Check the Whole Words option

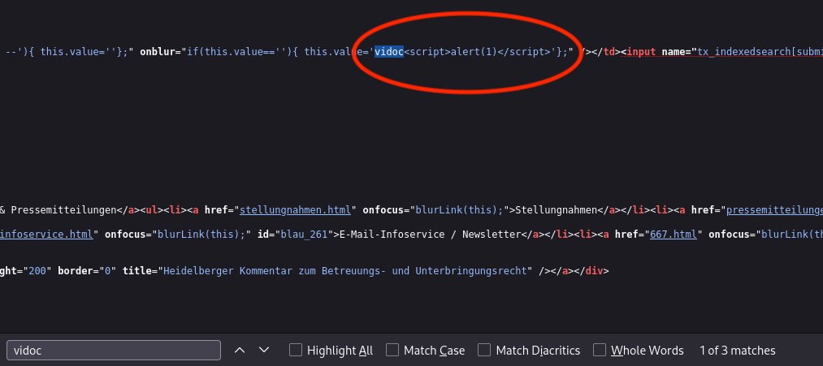[600, 351]
